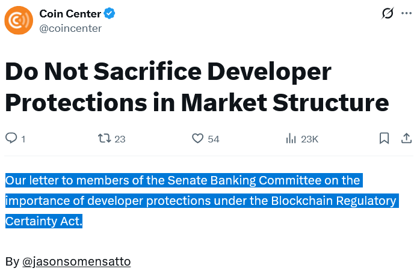Like the post with the heart icon

198,139
